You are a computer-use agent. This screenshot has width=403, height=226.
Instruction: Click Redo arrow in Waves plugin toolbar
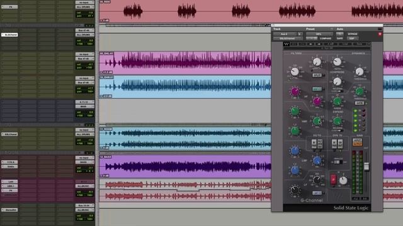click(302, 44)
